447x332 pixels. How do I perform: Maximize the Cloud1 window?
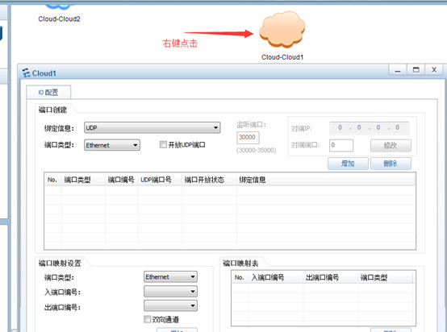(x=416, y=70)
